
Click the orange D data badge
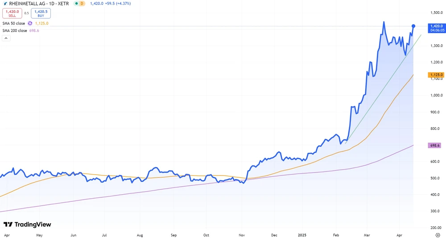(82, 4)
